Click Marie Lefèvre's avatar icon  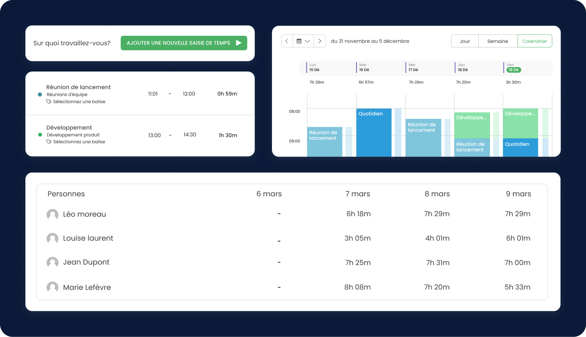pos(52,287)
